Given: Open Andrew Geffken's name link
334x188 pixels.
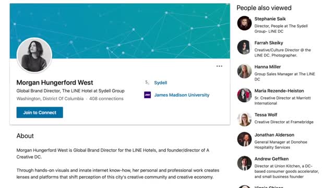Looking at the screenshot, I should (x=271, y=159).
